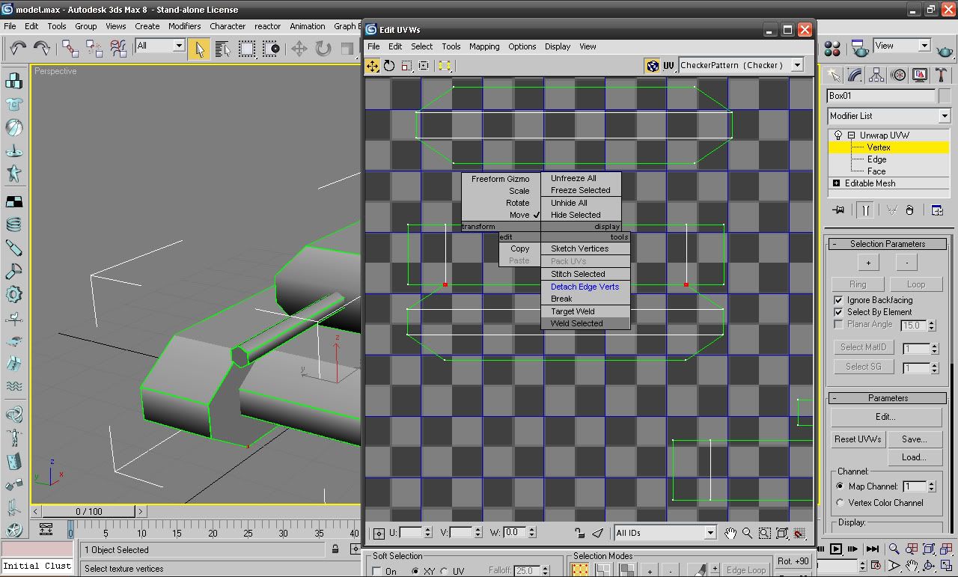
Task: Click the Scale tool in Edit UVWs toolbar
Action: [x=406, y=66]
